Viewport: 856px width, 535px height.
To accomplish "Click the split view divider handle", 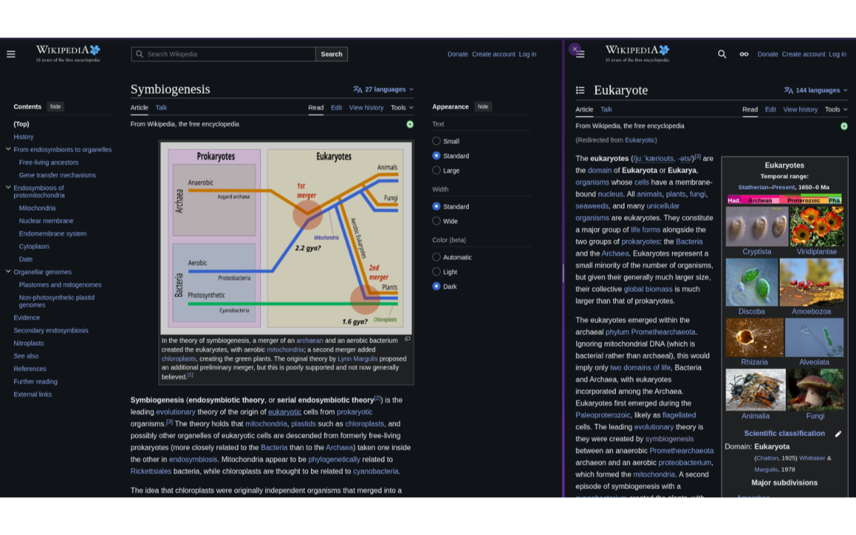I will 563,273.
